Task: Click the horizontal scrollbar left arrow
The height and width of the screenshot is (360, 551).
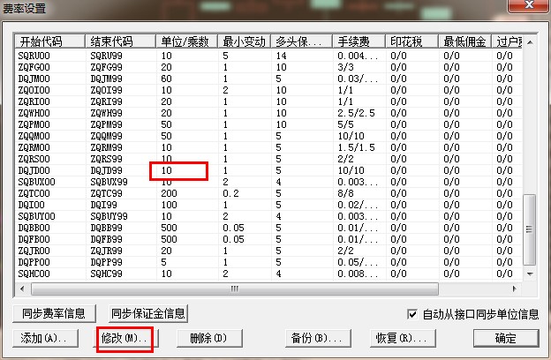Action: coord(22,289)
